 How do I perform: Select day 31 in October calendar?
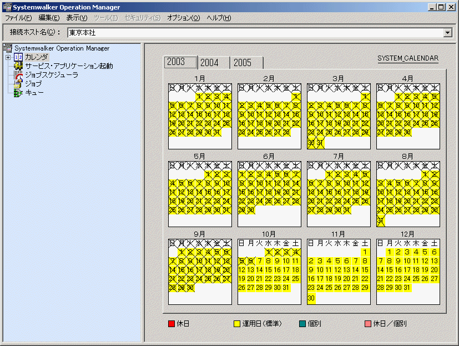click(x=286, y=288)
